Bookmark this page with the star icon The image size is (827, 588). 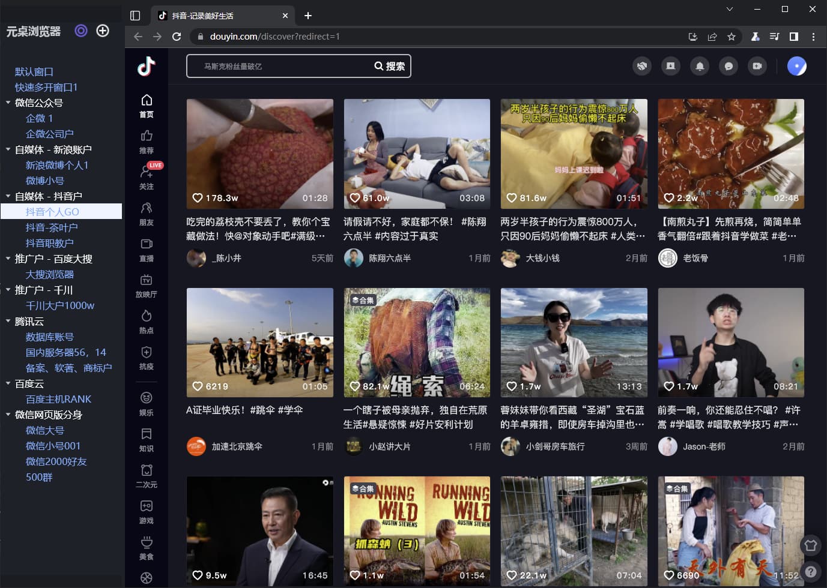coord(731,37)
